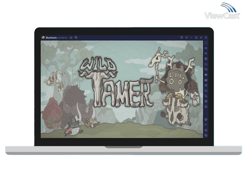Toggle full screen mode in sidebar
The height and width of the screenshot is (169, 245).
pyautogui.click(x=206, y=43)
